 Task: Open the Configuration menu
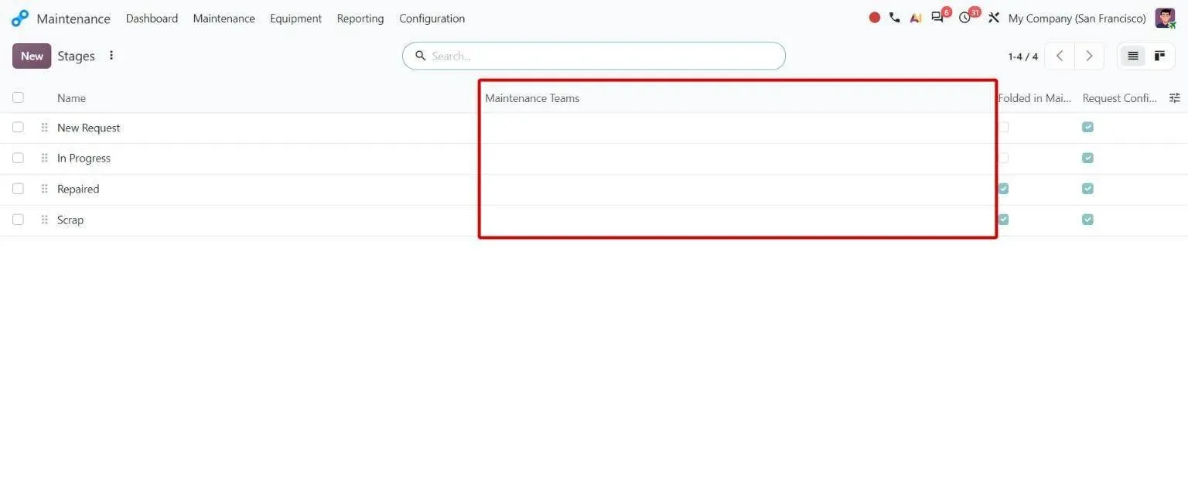(432, 18)
